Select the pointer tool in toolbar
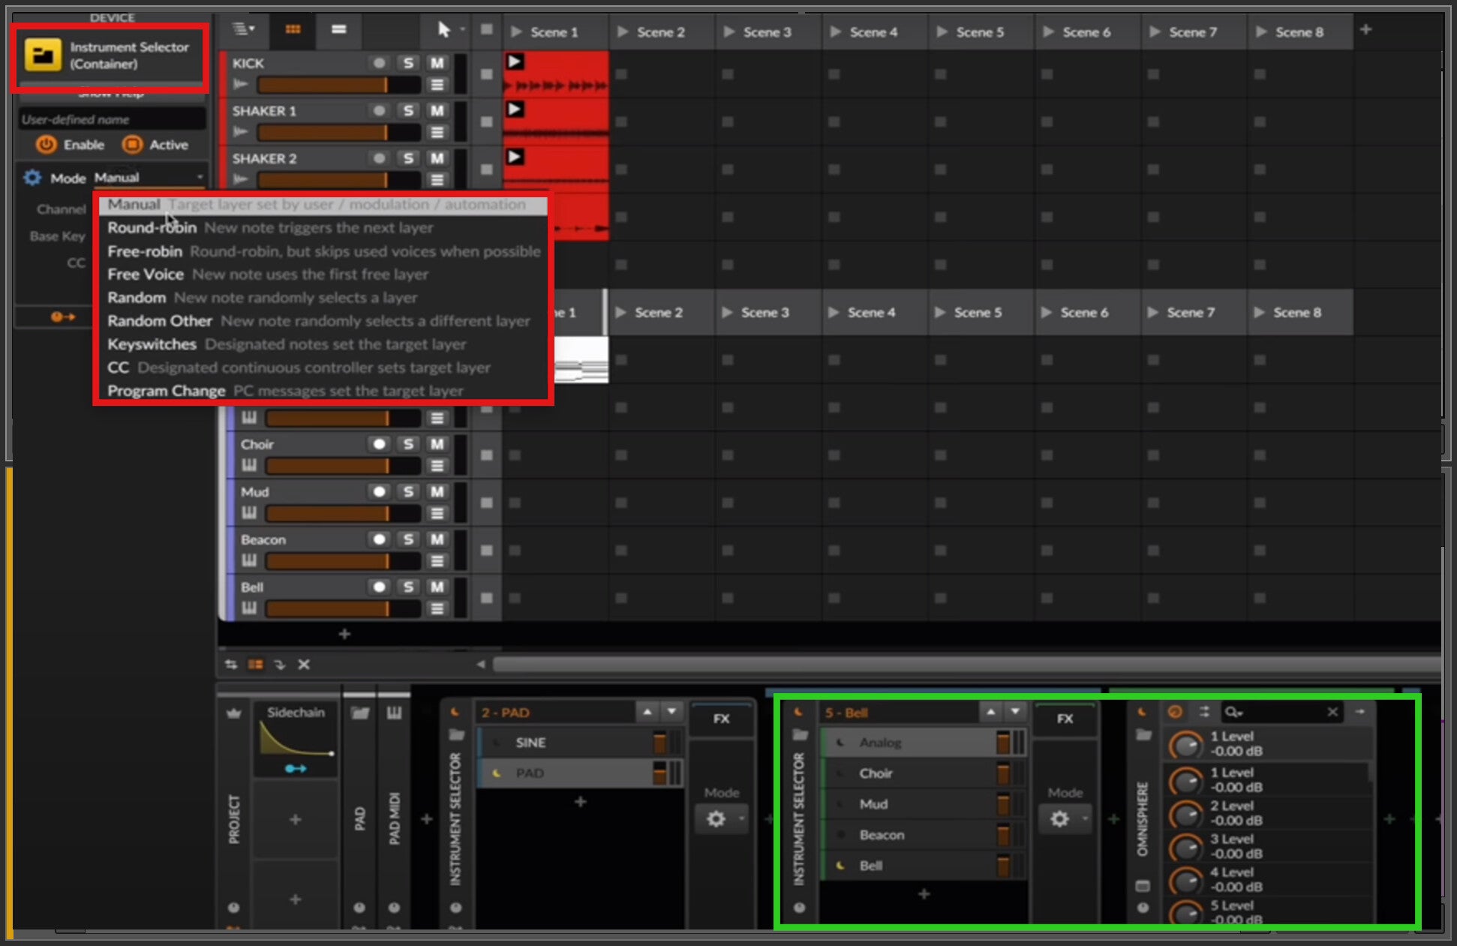This screenshot has width=1457, height=946. click(x=443, y=29)
